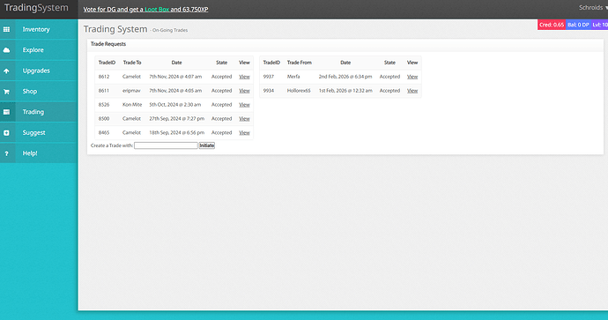
Task: Select Shop in the sidebar
Action: pos(39,91)
